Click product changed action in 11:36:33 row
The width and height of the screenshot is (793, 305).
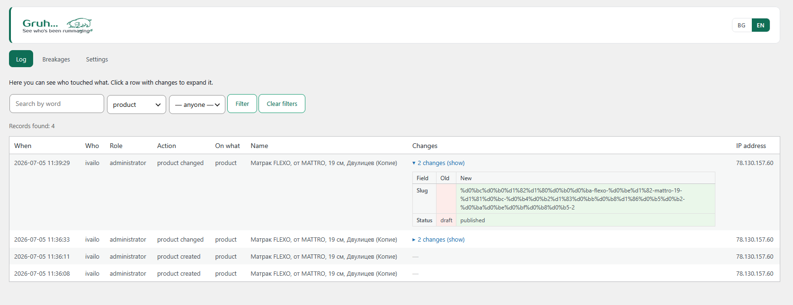pos(180,240)
